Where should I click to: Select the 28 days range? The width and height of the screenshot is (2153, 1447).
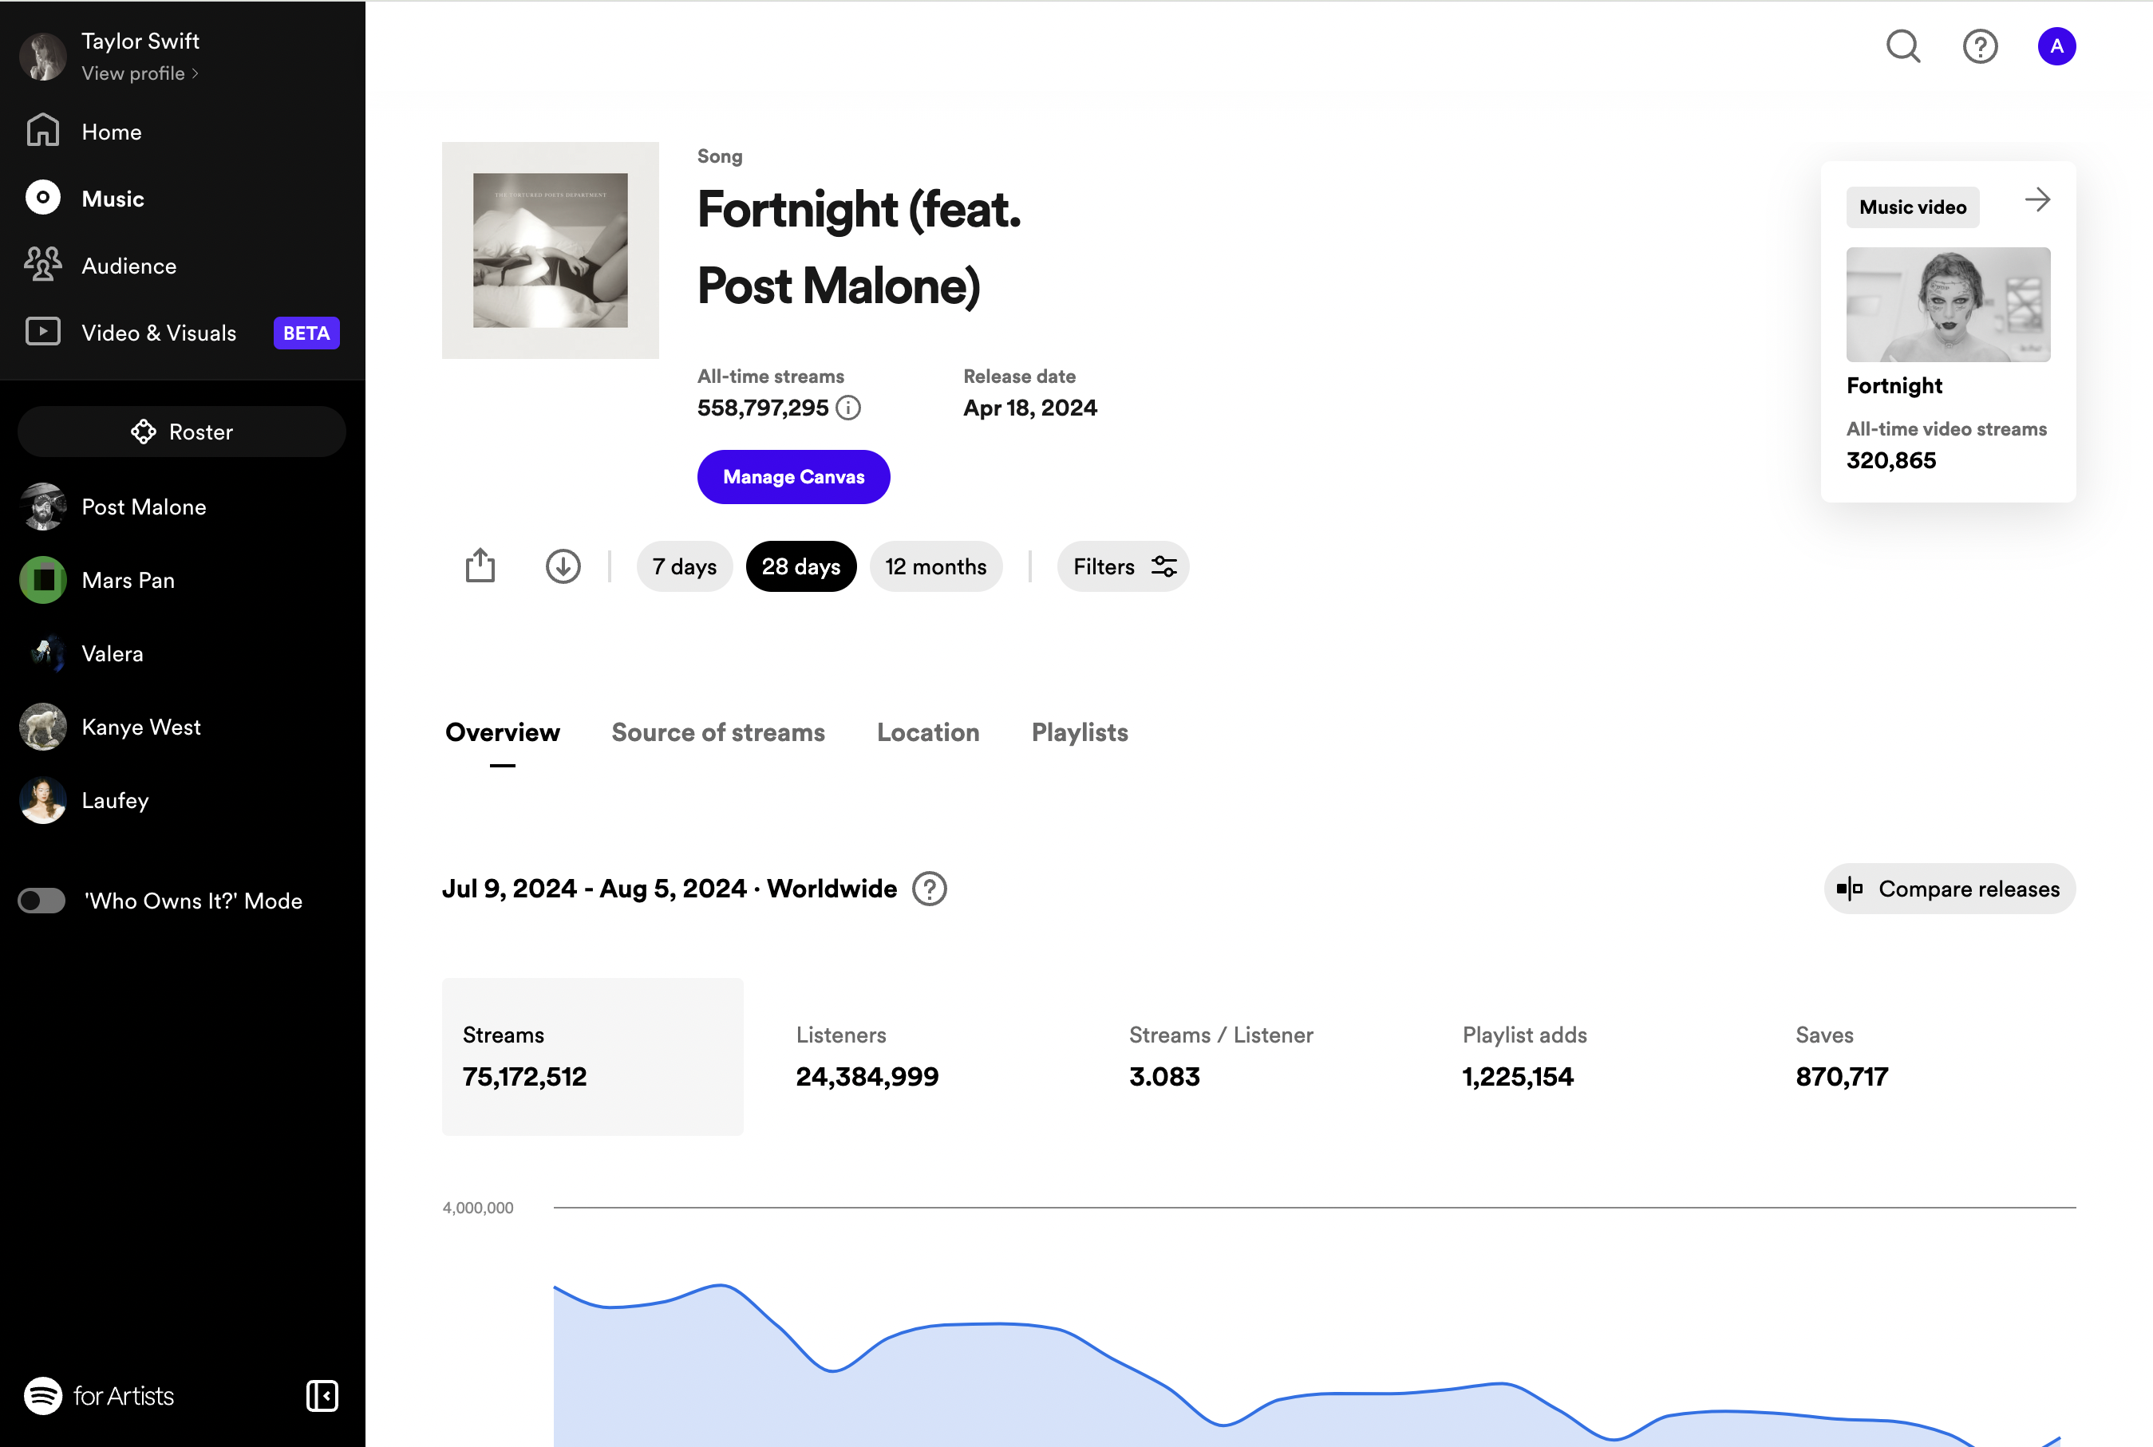(x=800, y=566)
